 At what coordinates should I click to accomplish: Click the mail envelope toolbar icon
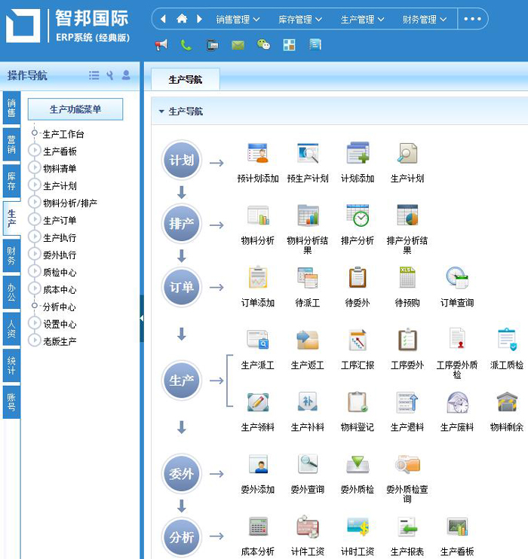coord(238,45)
